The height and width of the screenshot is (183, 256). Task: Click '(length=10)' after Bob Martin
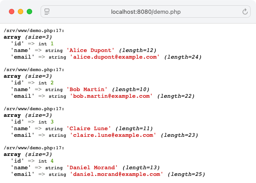(131, 89)
